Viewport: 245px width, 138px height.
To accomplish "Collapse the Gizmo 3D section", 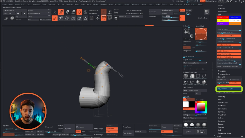I will pyautogui.click(x=222, y=77).
